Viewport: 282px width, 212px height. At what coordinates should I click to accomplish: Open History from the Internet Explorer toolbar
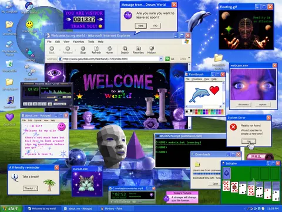point(152,50)
